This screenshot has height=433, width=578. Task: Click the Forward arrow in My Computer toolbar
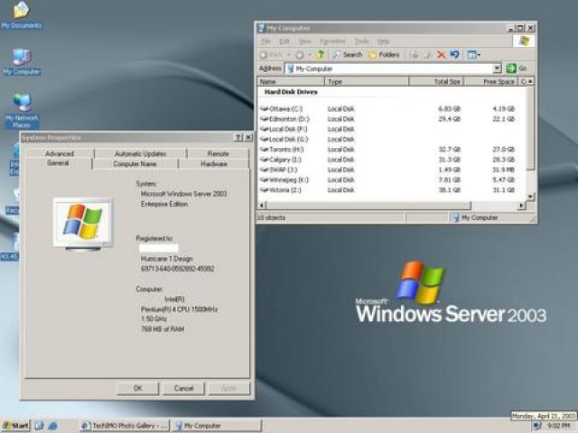point(299,55)
